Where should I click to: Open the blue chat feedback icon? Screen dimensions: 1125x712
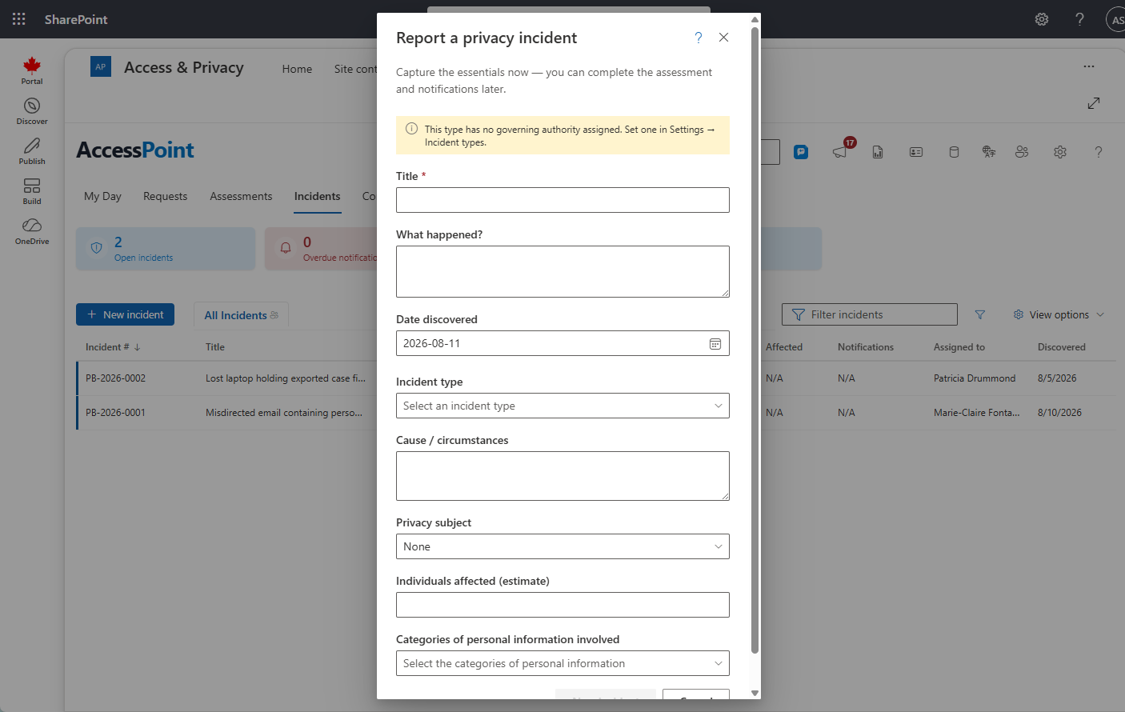[x=801, y=152]
